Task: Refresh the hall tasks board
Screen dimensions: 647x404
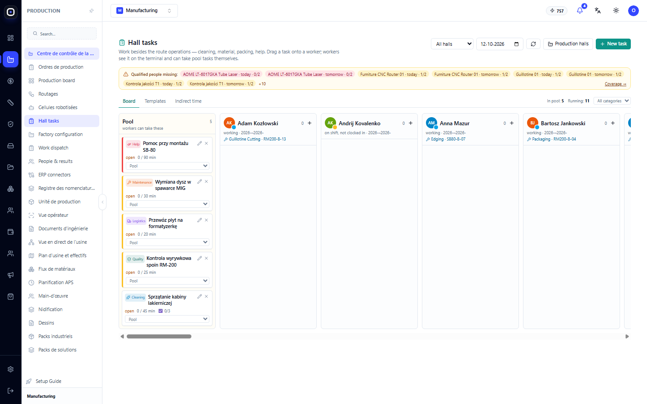Action: click(x=533, y=44)
